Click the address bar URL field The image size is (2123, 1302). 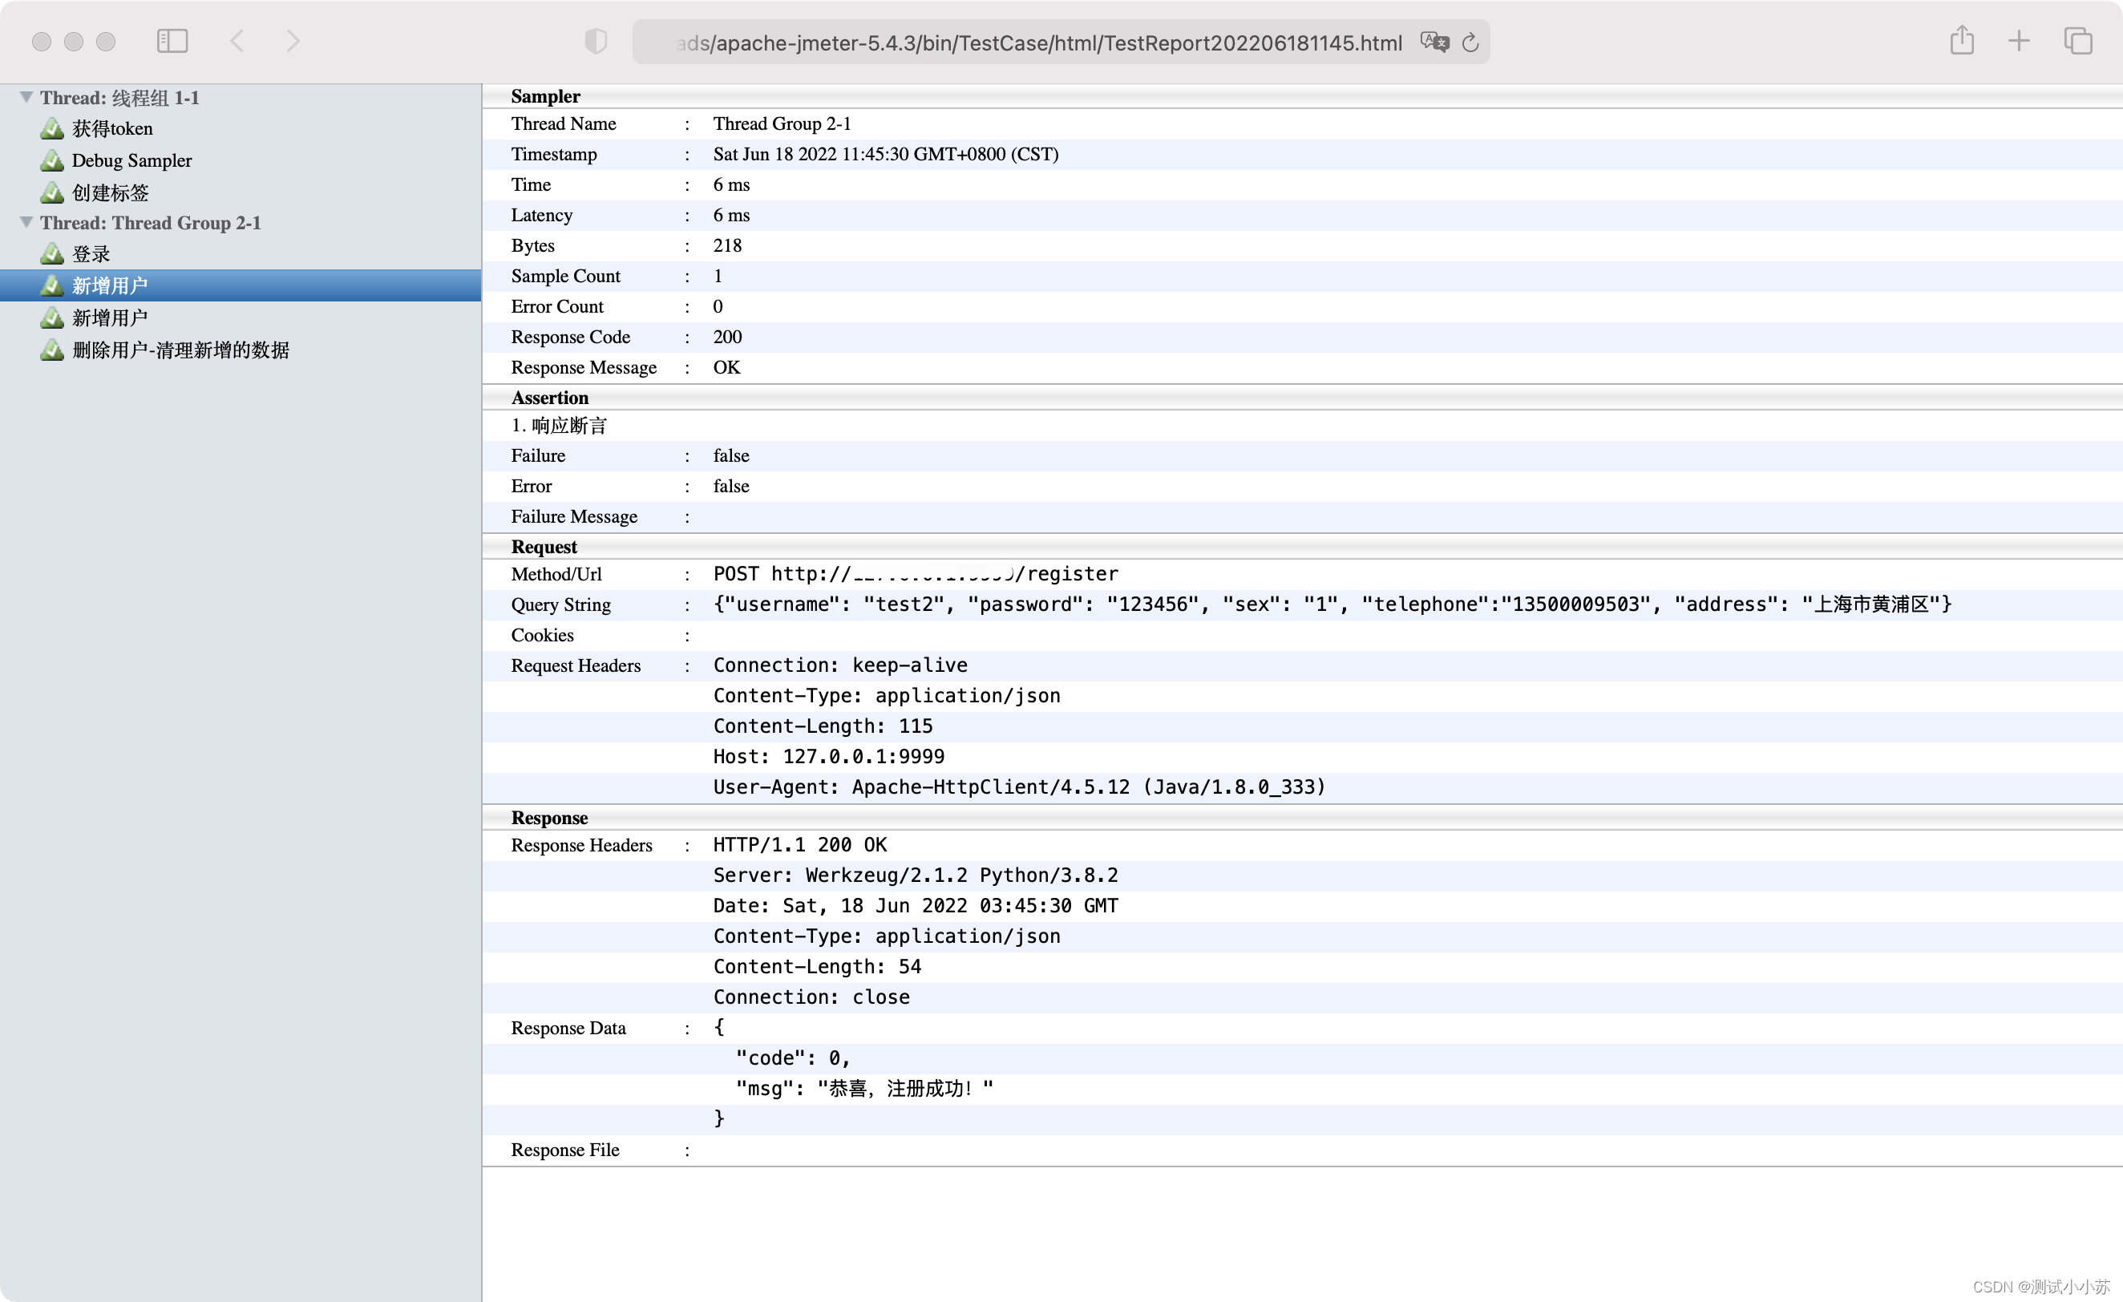tap(1038, 42)
